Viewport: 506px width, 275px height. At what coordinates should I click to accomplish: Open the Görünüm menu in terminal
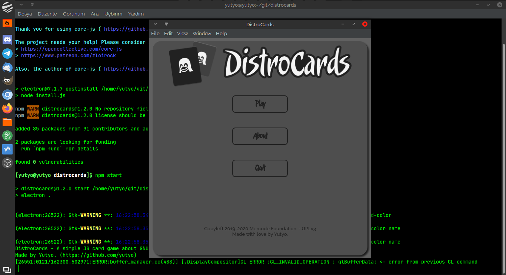pos(74,14)
